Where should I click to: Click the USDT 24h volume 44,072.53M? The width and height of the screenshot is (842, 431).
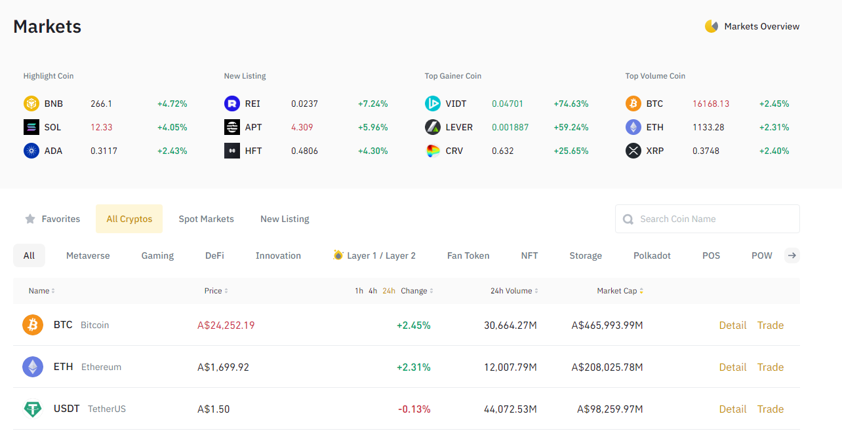(510, 409)
